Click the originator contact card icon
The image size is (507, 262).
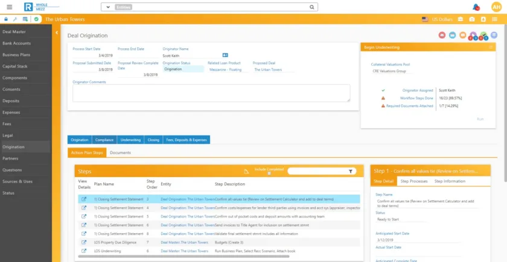click(225, 55)
